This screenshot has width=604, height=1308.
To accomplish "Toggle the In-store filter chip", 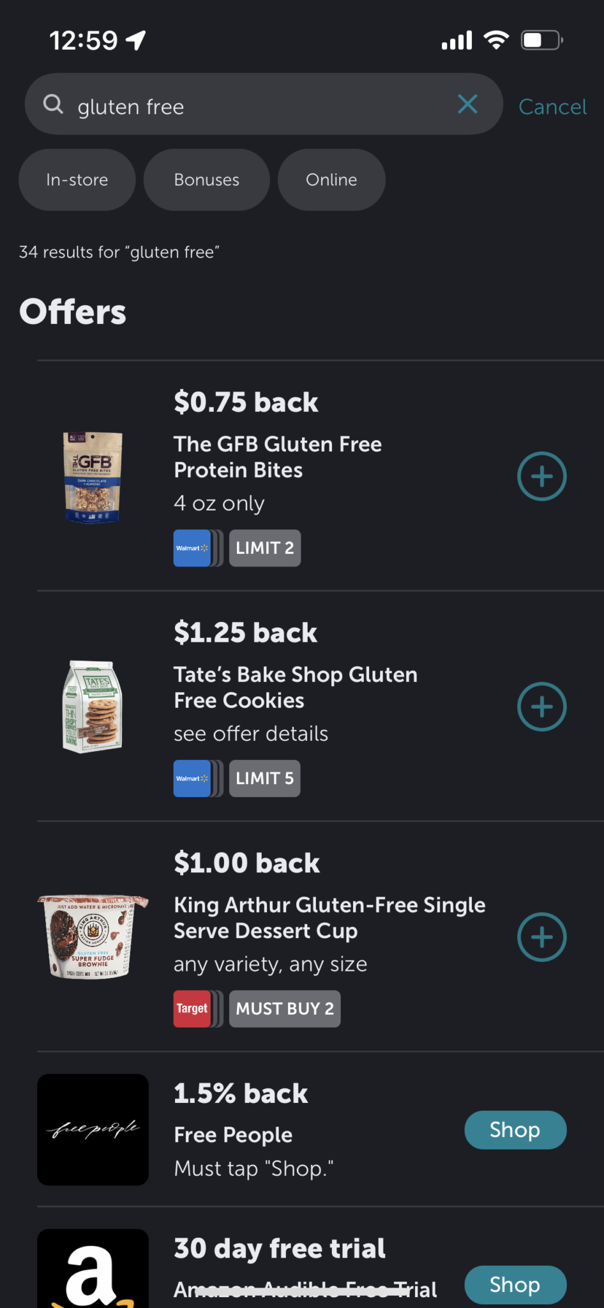I will click(x=77, y=180).
